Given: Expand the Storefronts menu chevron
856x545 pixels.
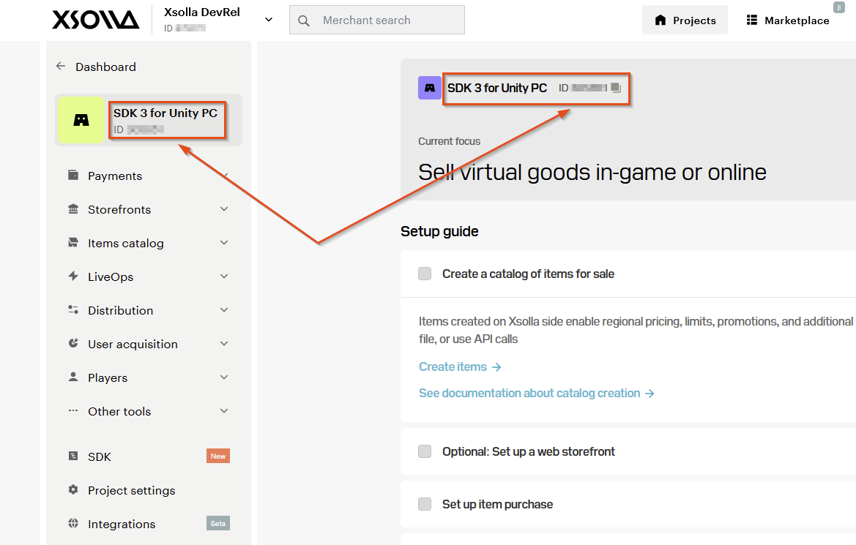Looking at the screenshot, I should [224, 209].
